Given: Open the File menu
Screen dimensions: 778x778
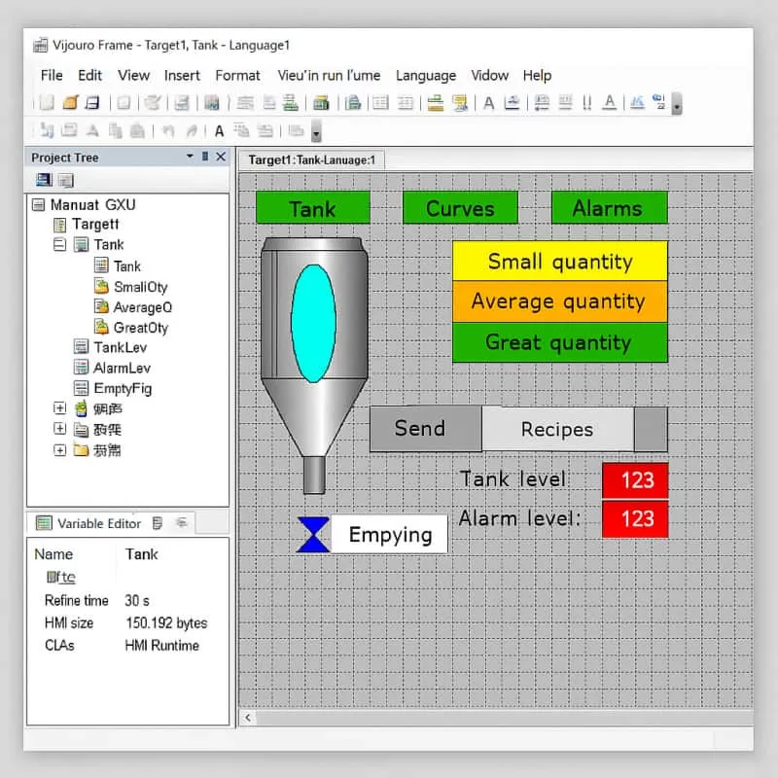Looking at the screenshot, I should coord(52,76).
